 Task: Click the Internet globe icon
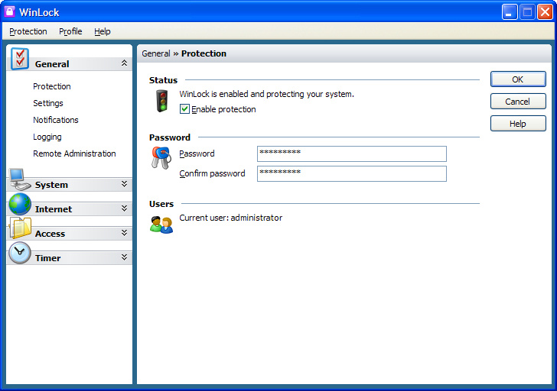coord(20,204)
